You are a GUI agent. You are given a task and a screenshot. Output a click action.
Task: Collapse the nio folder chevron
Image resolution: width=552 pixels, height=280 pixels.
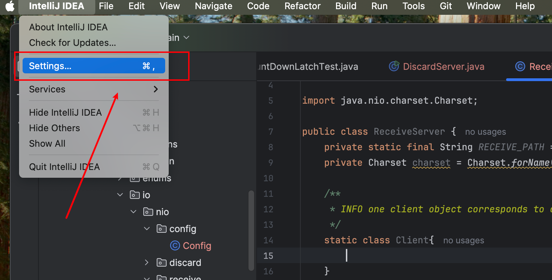point(133,212)
